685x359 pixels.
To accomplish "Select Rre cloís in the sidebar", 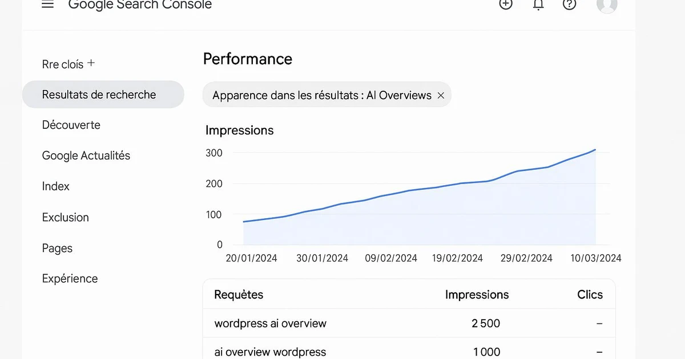I will (63, 64).
